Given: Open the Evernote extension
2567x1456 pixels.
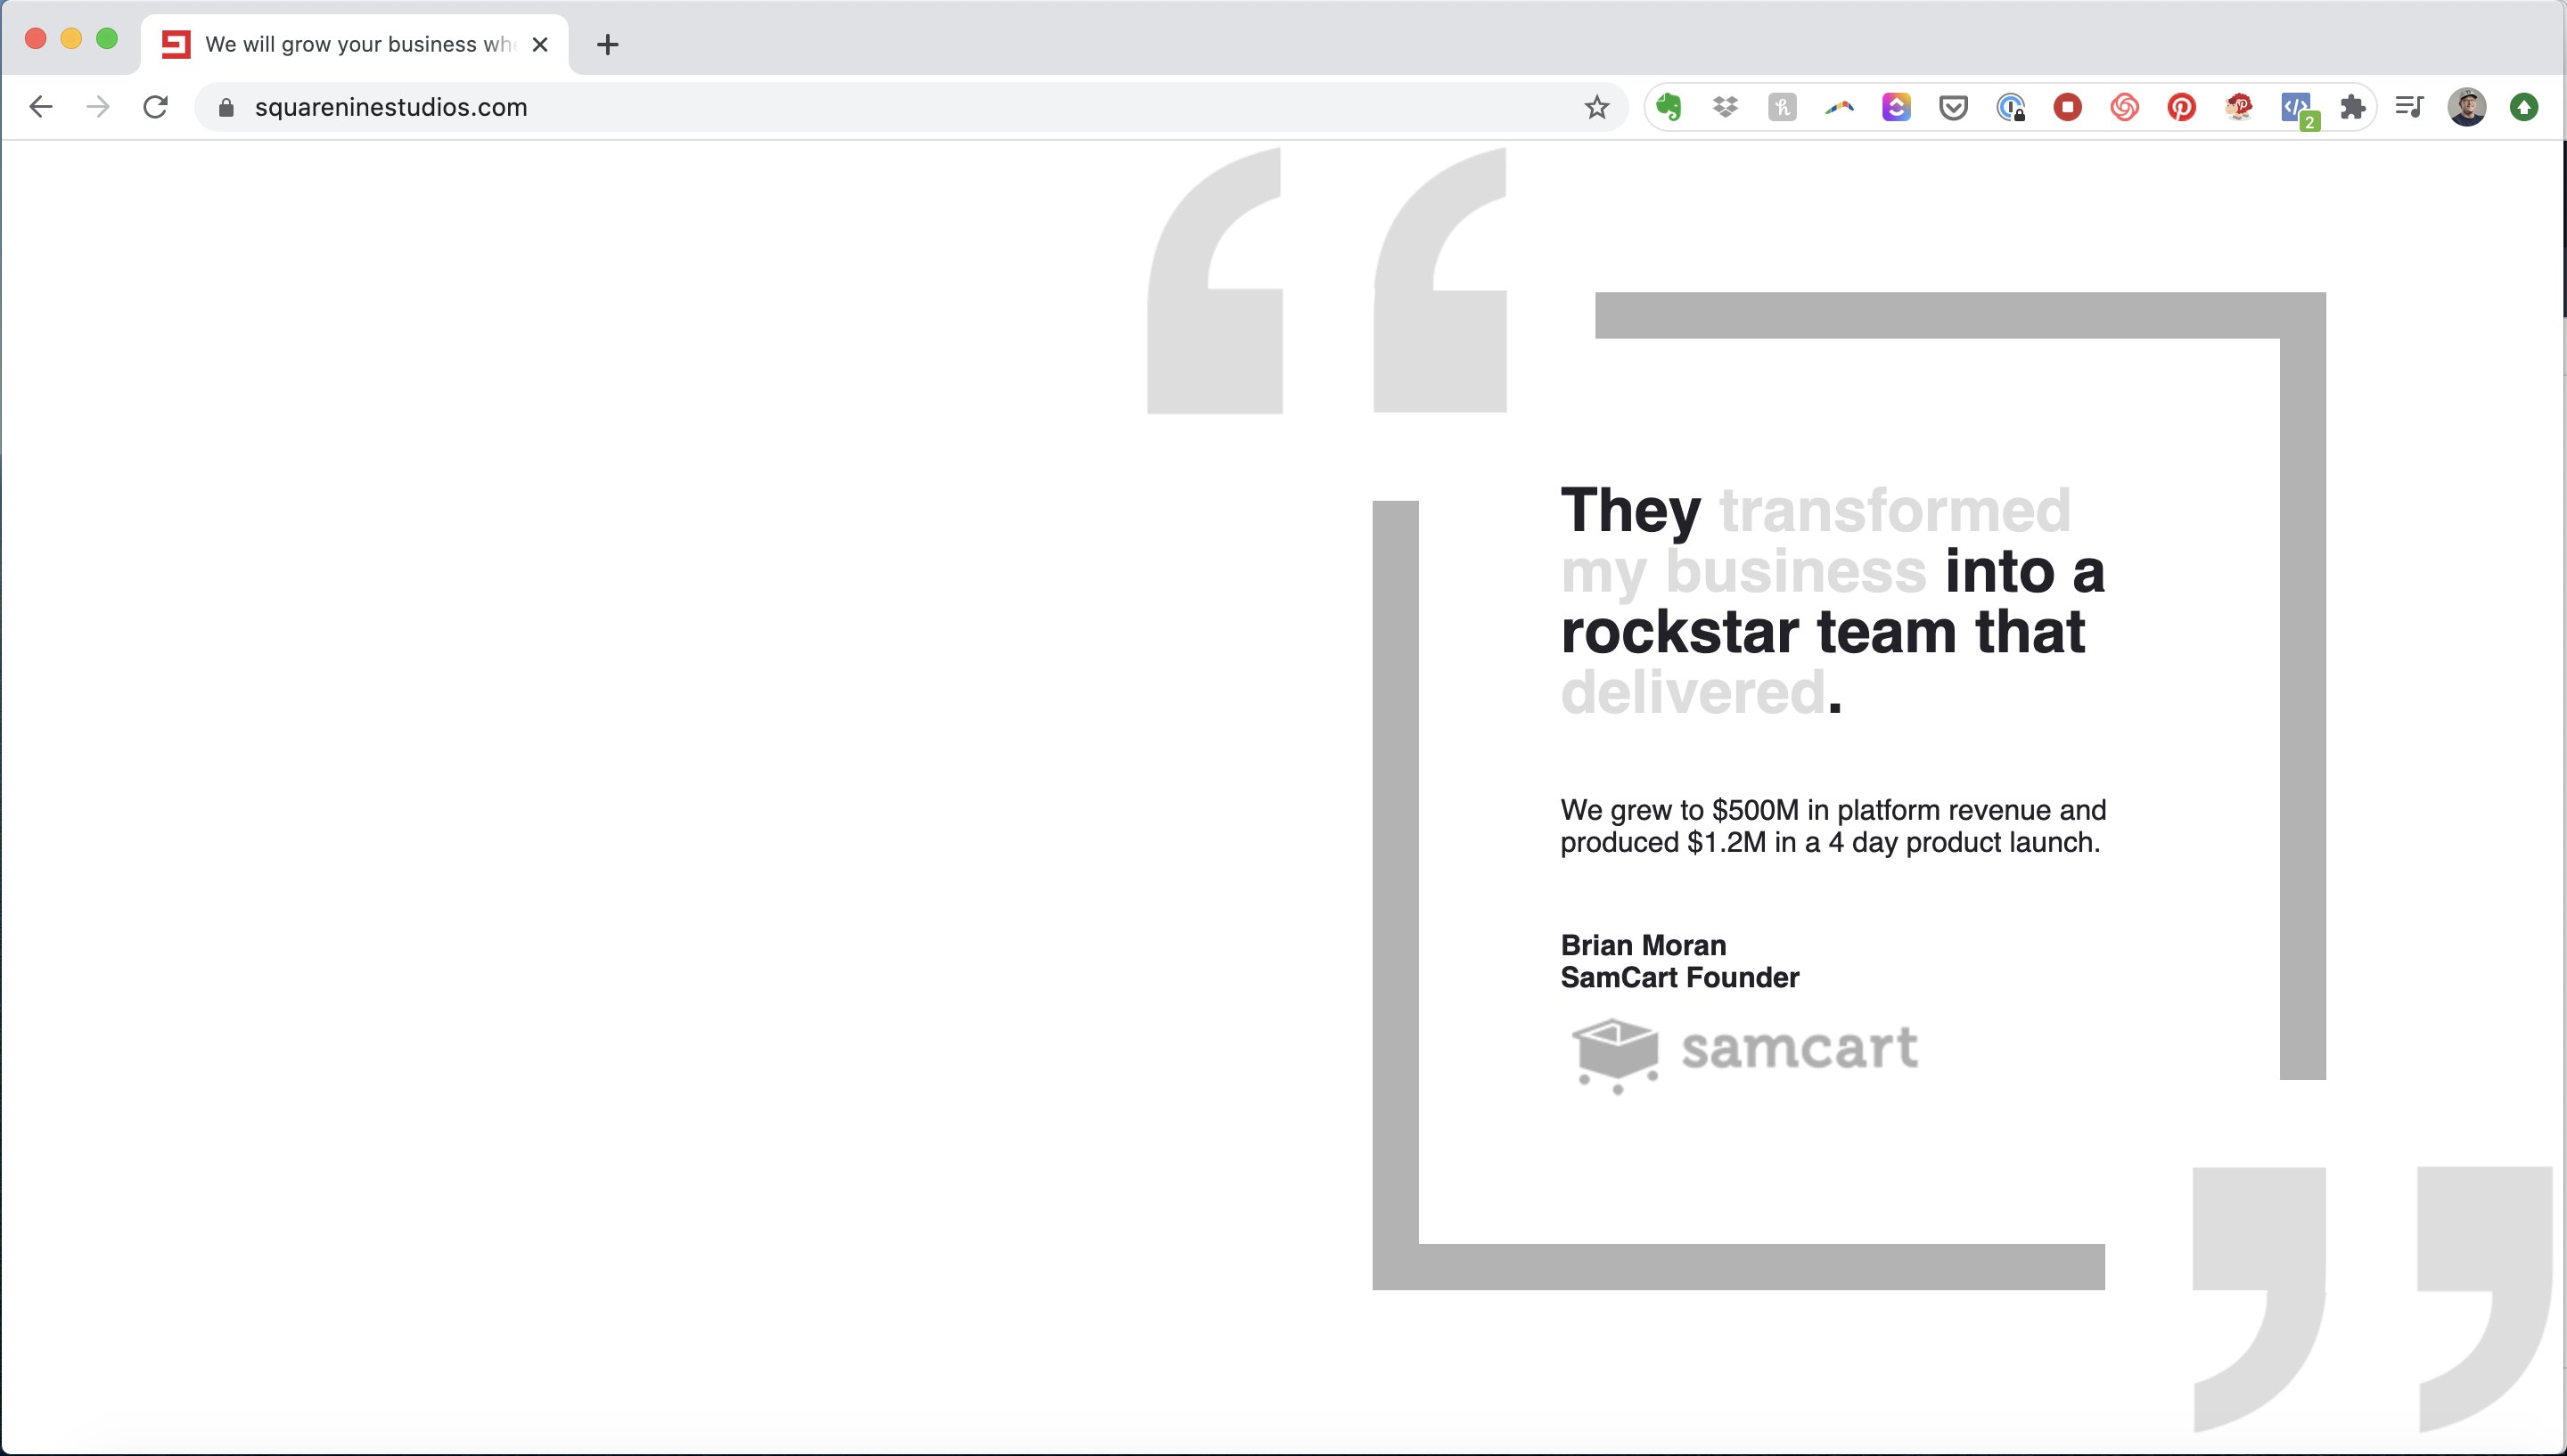Looking at the screenshot, I should [1668, 107].
